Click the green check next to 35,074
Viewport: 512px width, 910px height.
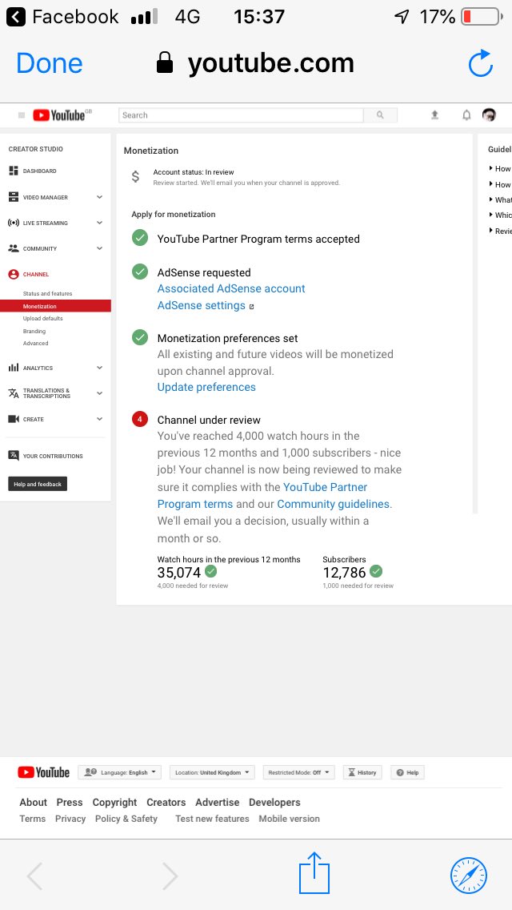click(x=211, y=572)
